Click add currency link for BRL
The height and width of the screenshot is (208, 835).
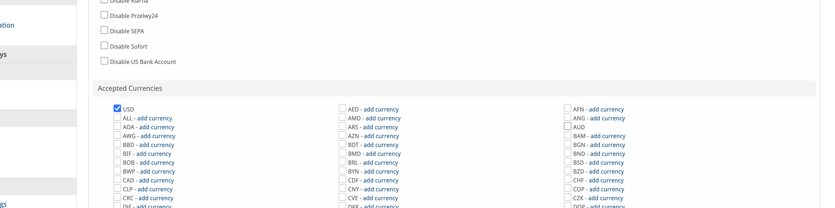click(x=380, y=163)
